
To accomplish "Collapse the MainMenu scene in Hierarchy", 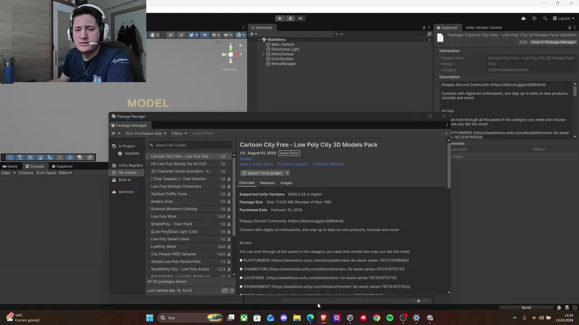I will pos(260,40).
